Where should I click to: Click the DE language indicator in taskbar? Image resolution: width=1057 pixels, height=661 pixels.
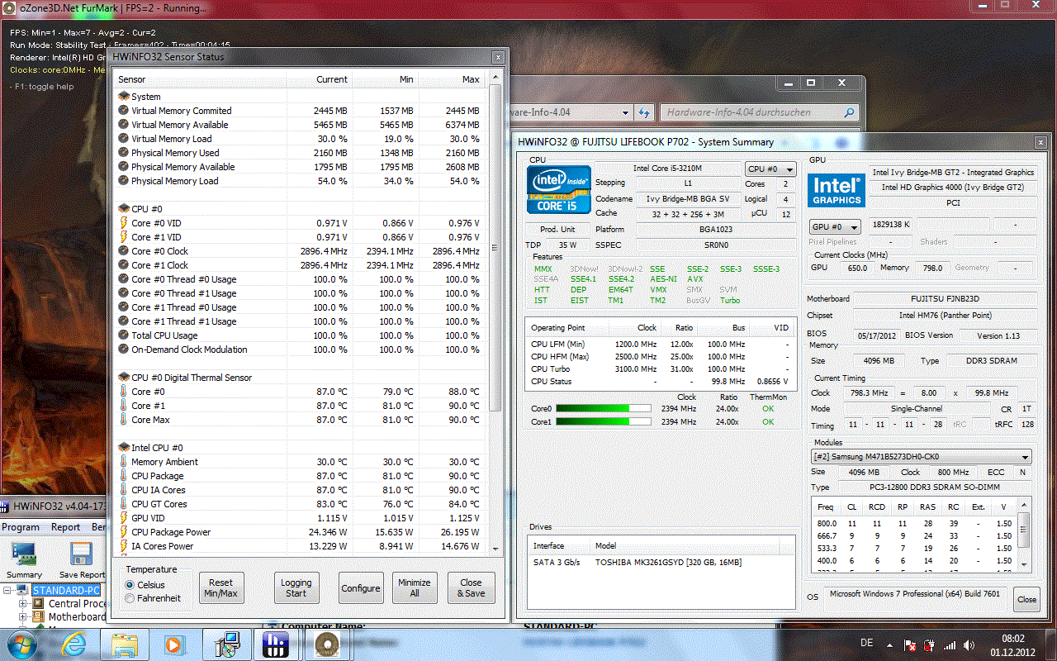(866, 643)
